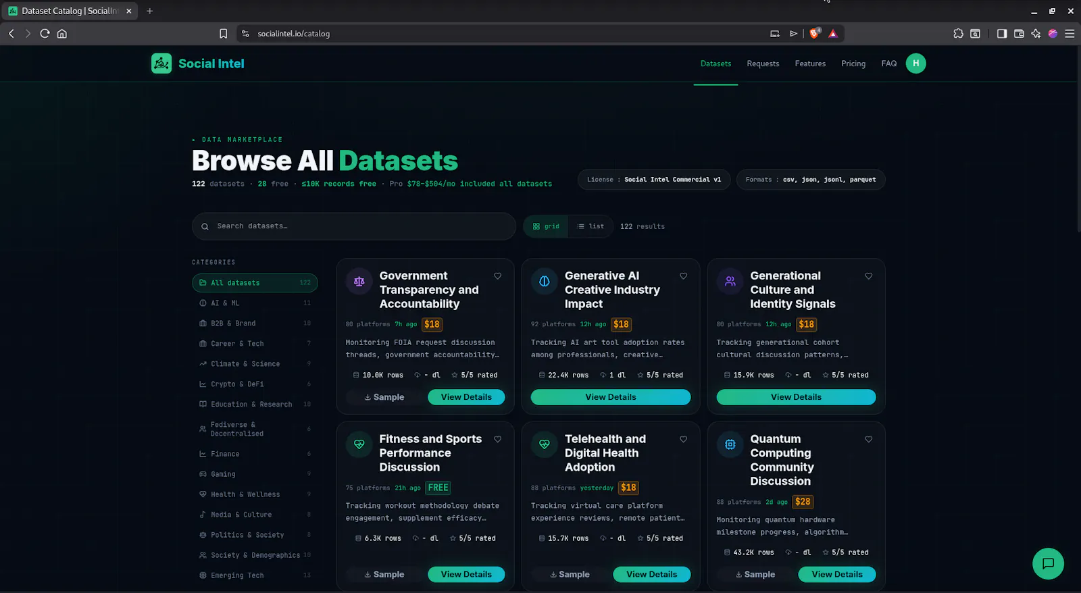View Details of Telehealth dataset
Screen dimensions: 1081x593
click(x=651, y=574)
